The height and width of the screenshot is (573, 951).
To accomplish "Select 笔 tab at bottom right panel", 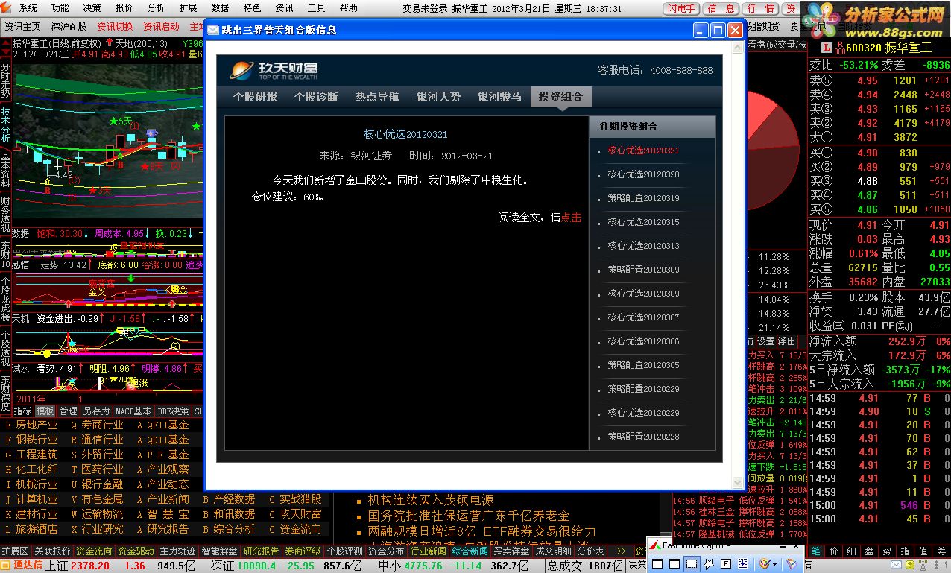I will [816, 551].
